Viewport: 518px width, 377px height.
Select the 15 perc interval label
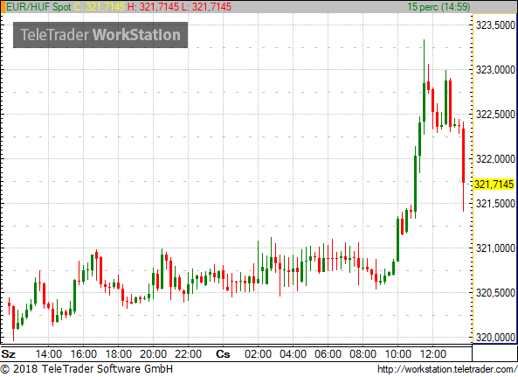439,7
